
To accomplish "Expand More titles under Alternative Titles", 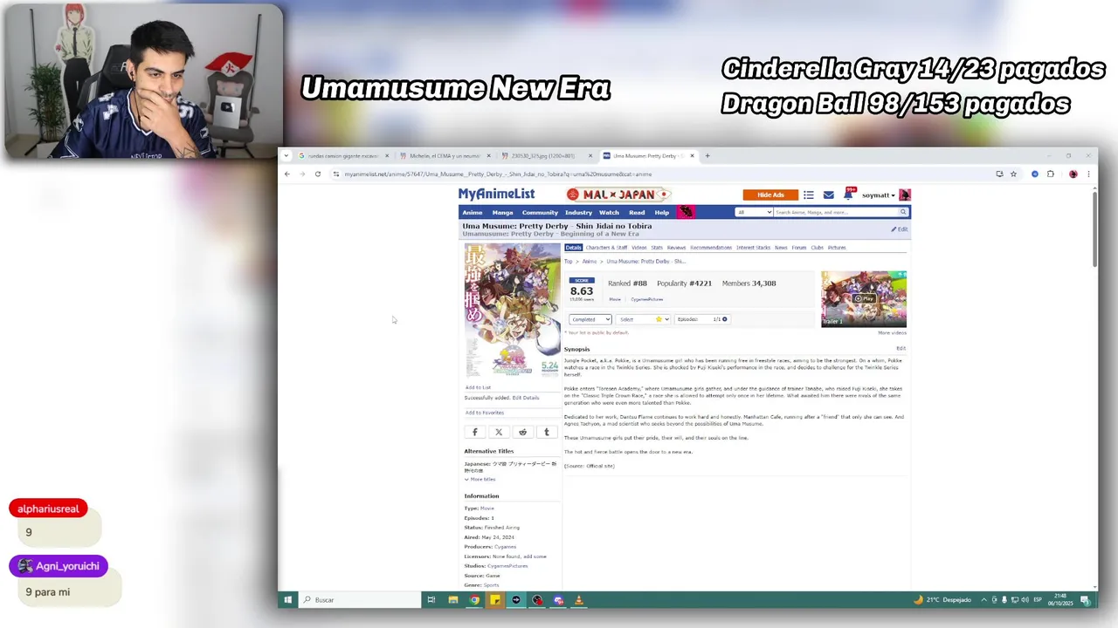I will [x=480, y=480].
